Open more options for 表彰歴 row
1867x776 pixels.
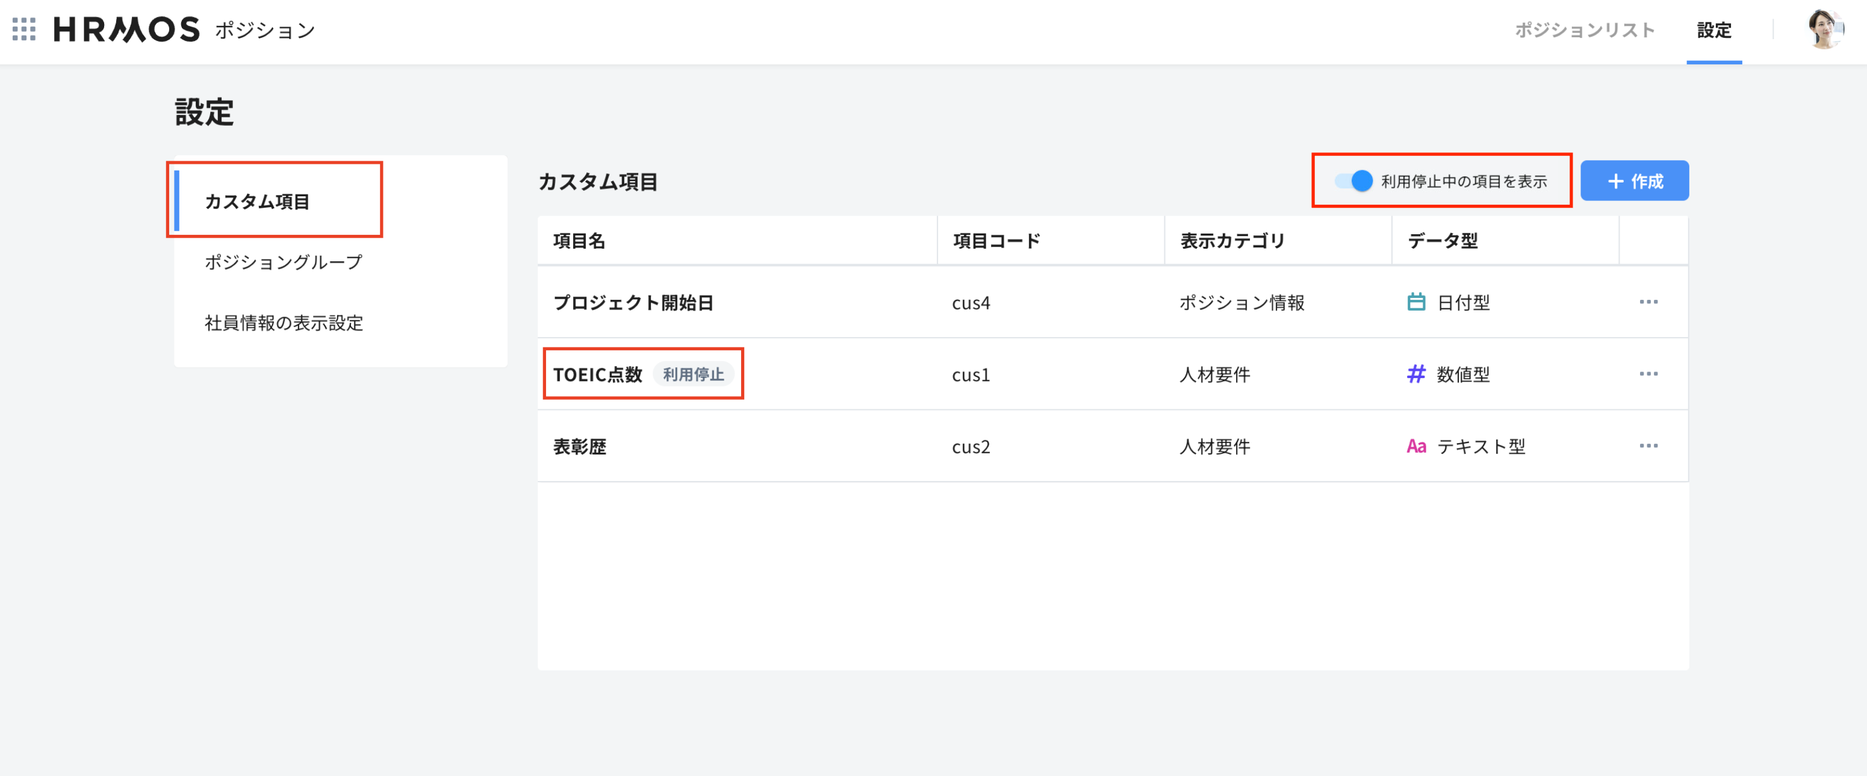[1648, 446]
